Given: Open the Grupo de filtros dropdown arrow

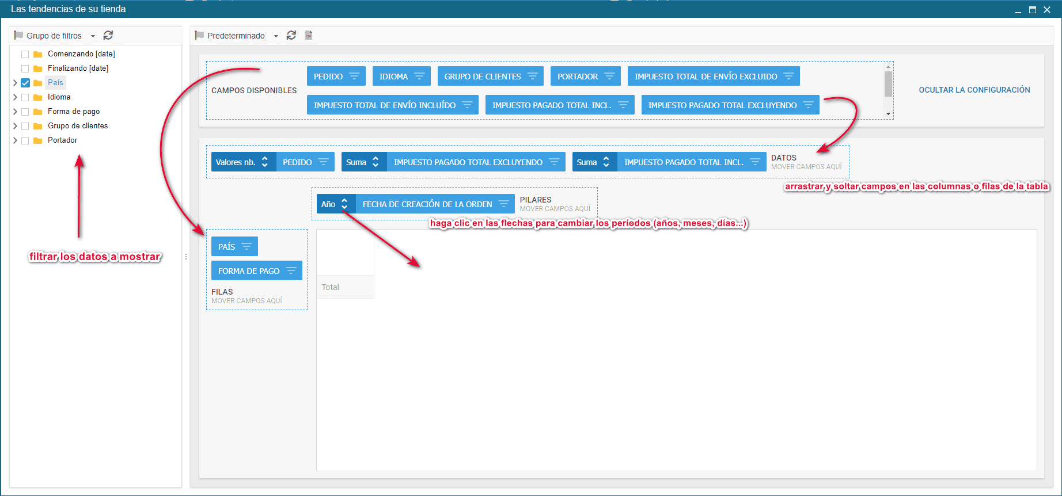Looking at the screenshot, I should [x=93, y=36].
